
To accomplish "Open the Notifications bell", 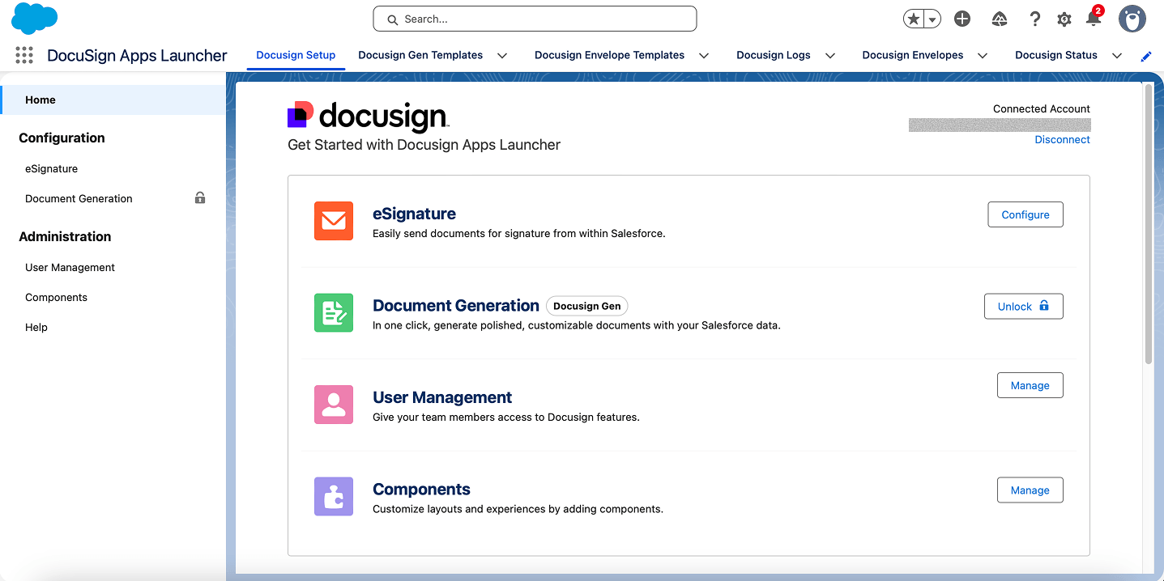I will pyautogui.click(x=1094, y=18).
